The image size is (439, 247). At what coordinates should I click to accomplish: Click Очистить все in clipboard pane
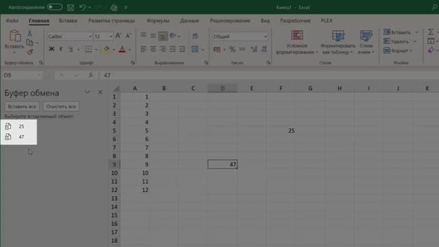(x=61, y=106)
